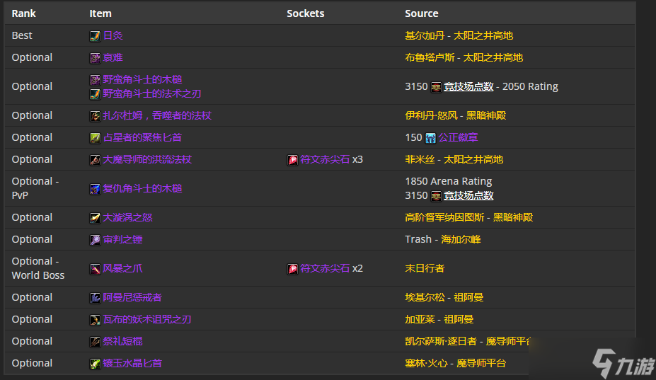The height and width of the screenshot is (380, 656).
Task: Open the 竞技场点数 link in the 2050 Rating row
Action: tap(468, 86)
